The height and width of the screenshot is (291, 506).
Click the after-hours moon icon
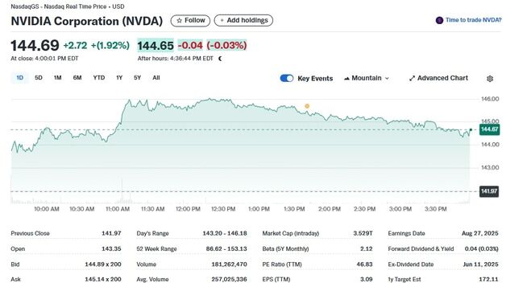tap(220, 59)
